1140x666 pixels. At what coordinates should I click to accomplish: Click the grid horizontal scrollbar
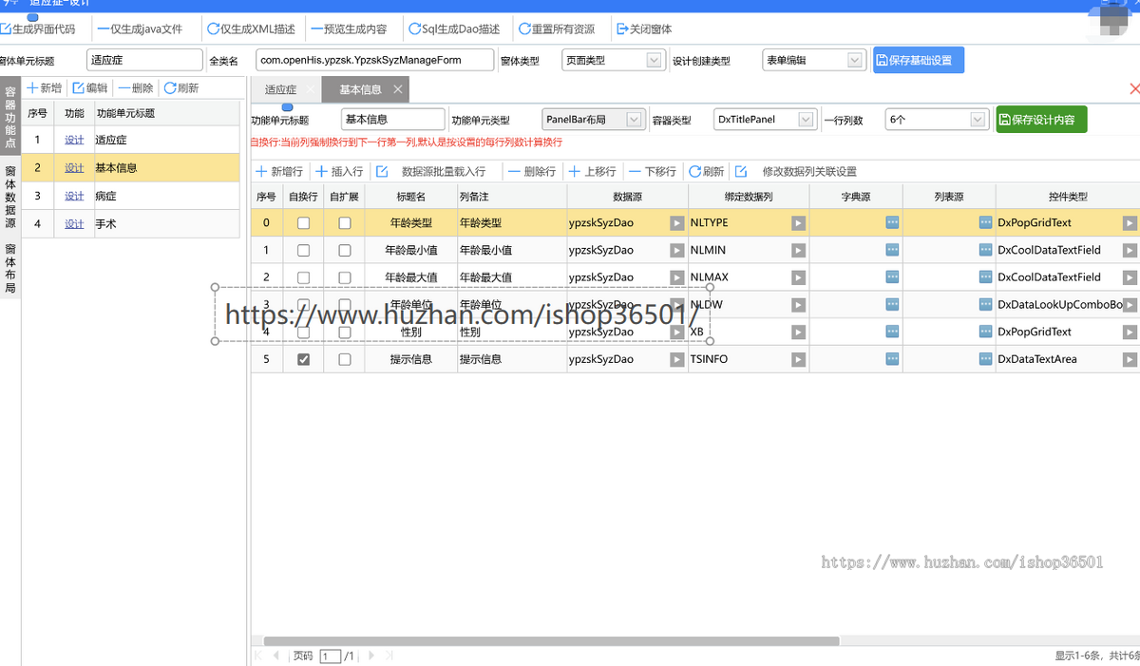(551, 641)
